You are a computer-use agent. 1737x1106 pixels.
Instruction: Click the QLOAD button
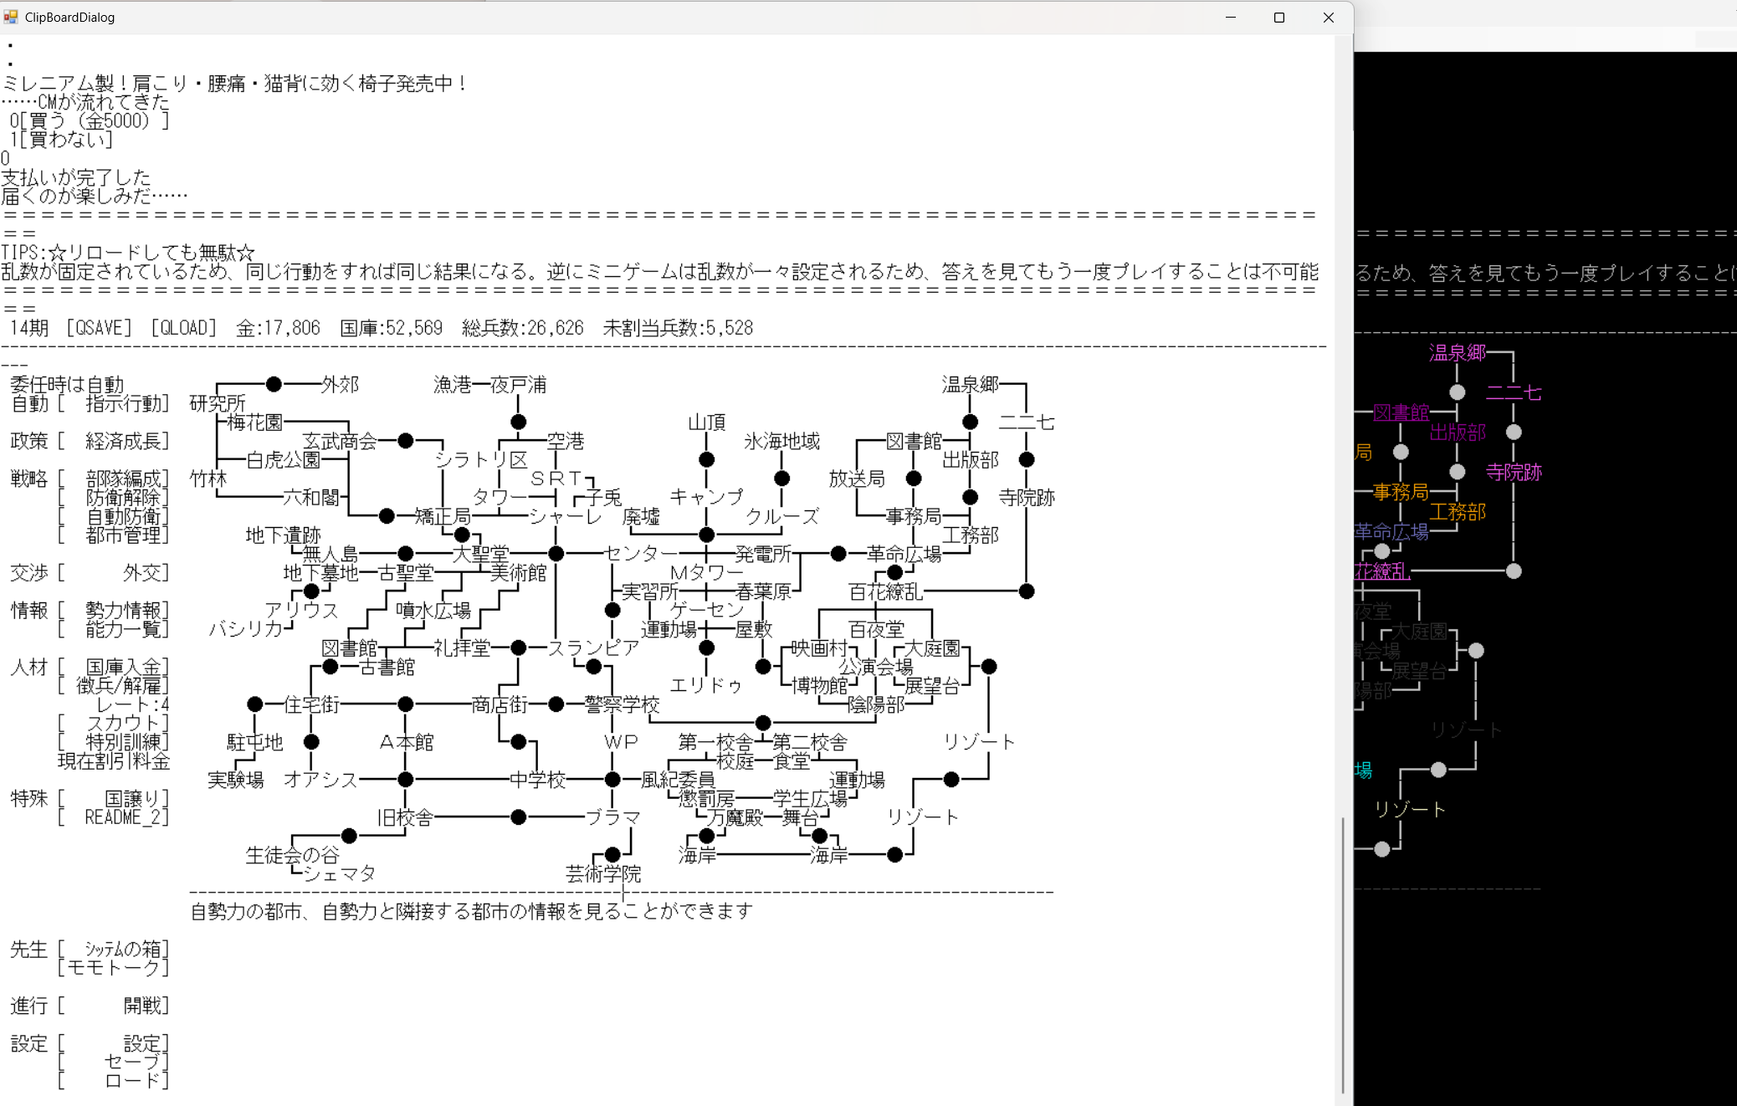[183, 328]
